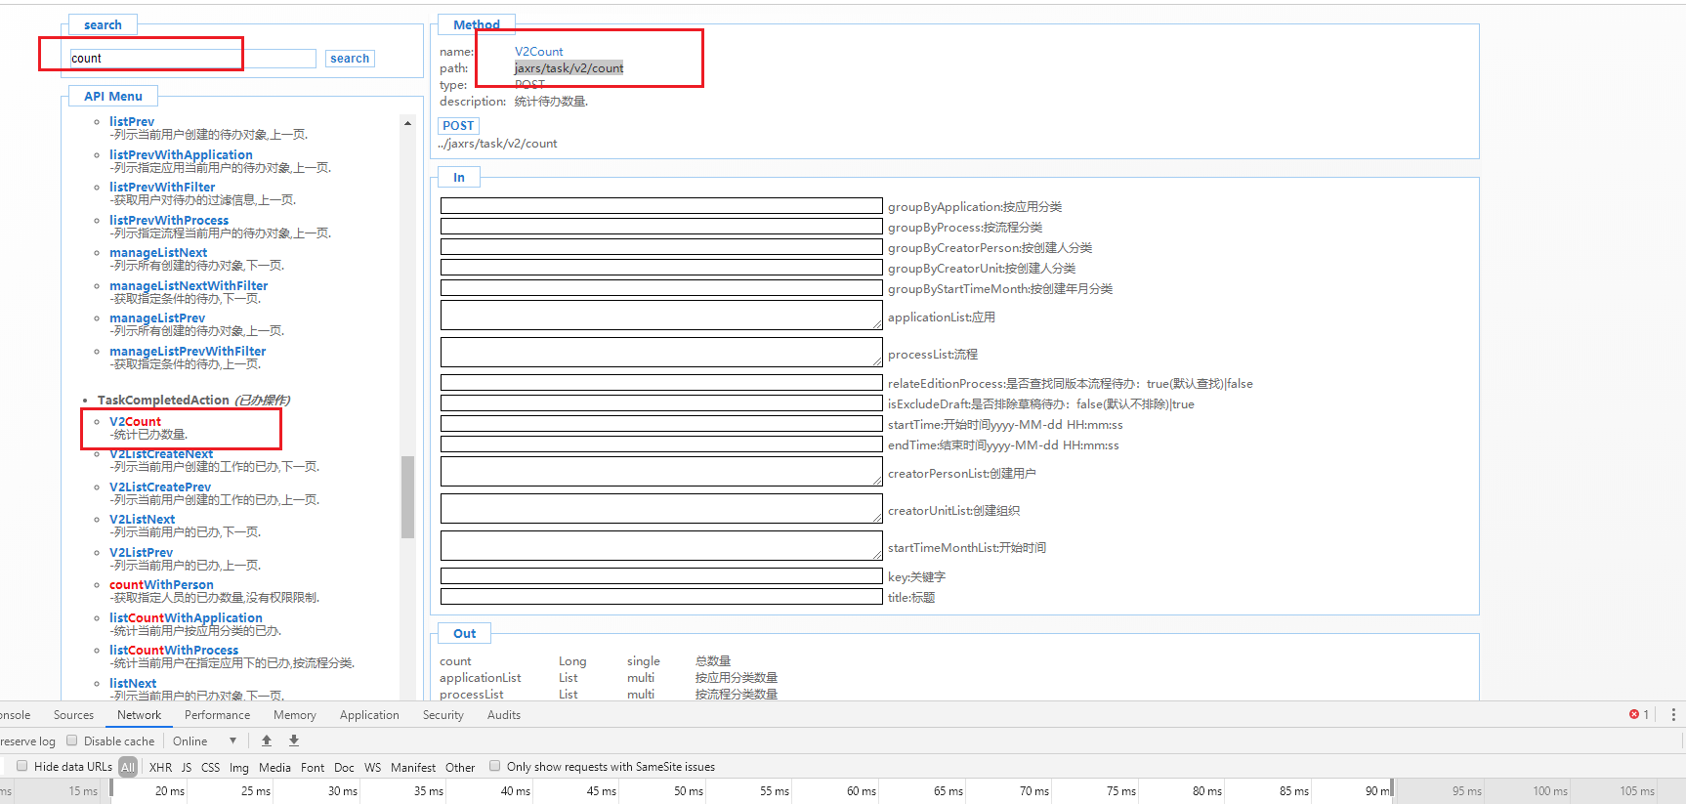1686x804 pixels.
Task: Open the Online throttling dropdown
Action: (x=205, y=741)
